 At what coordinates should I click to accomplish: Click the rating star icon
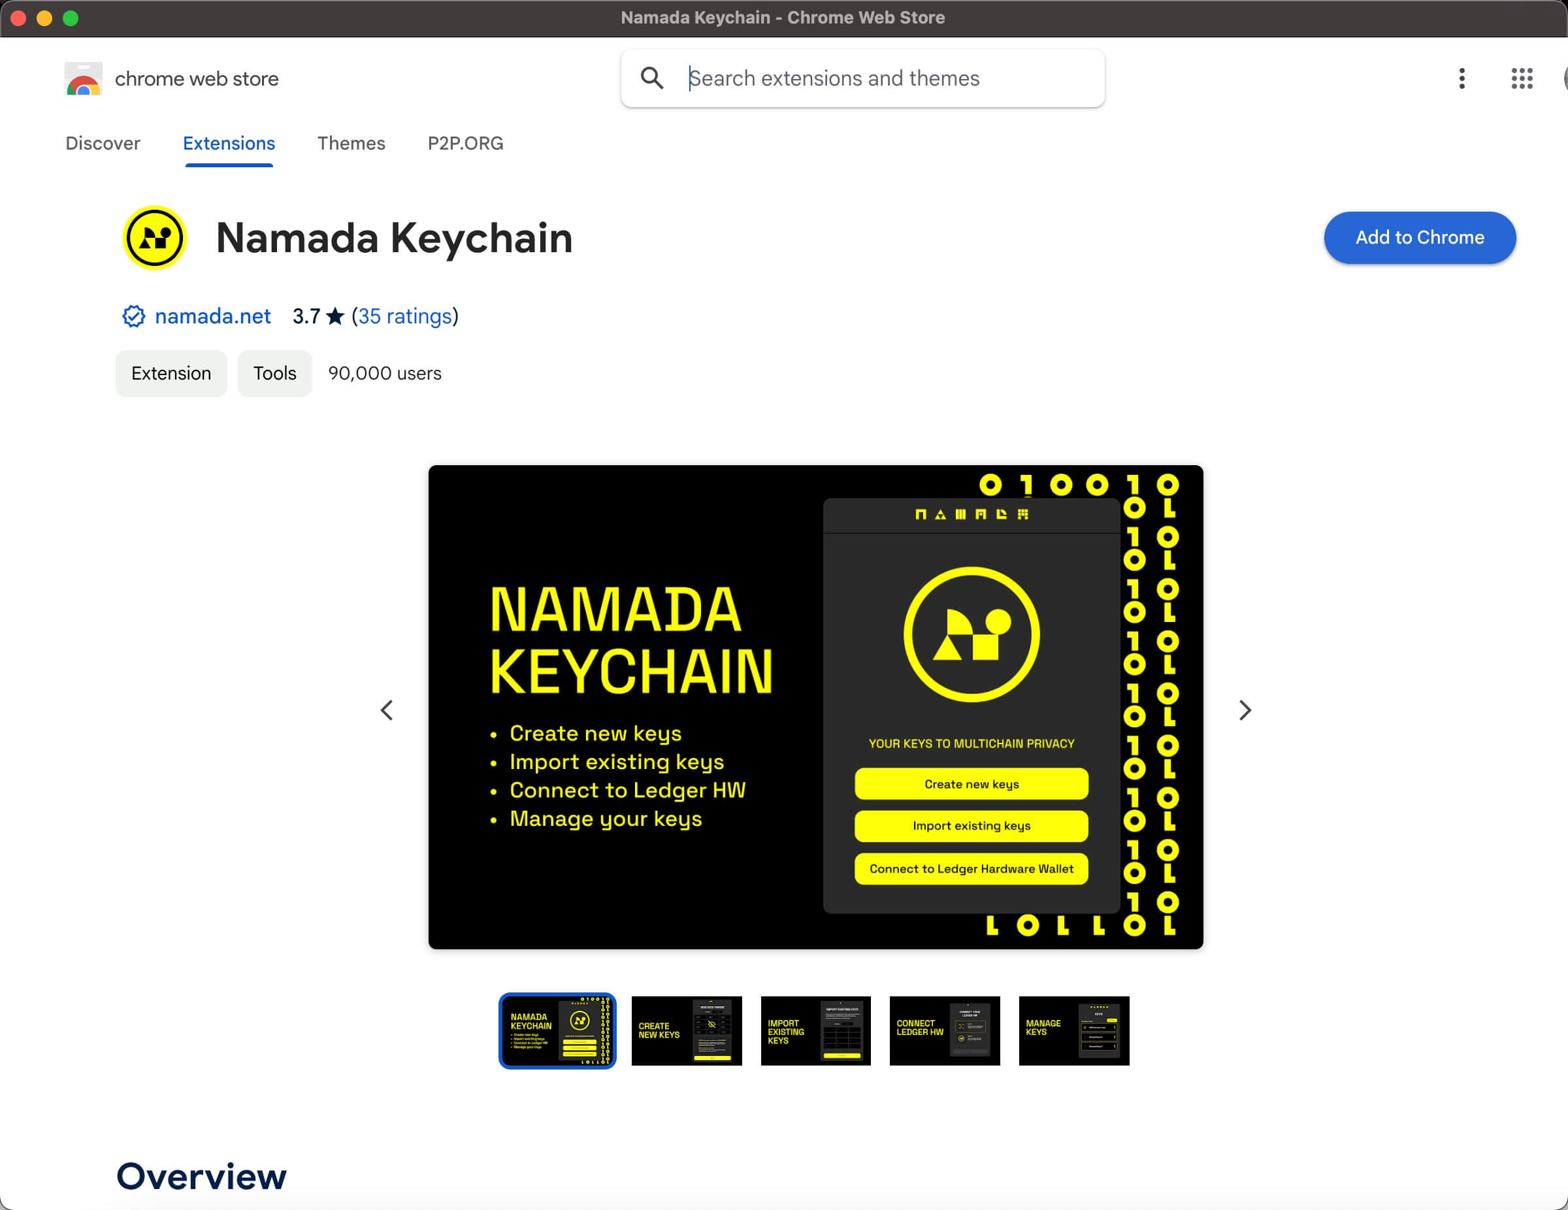tap(335, 316)
